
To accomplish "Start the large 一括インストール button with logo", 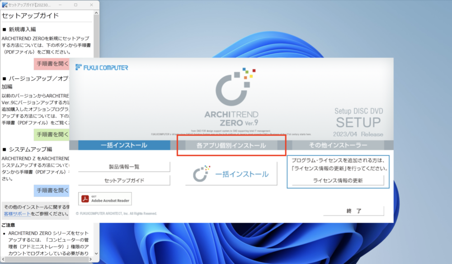I will pyautogui.click(x=231, y=174).
